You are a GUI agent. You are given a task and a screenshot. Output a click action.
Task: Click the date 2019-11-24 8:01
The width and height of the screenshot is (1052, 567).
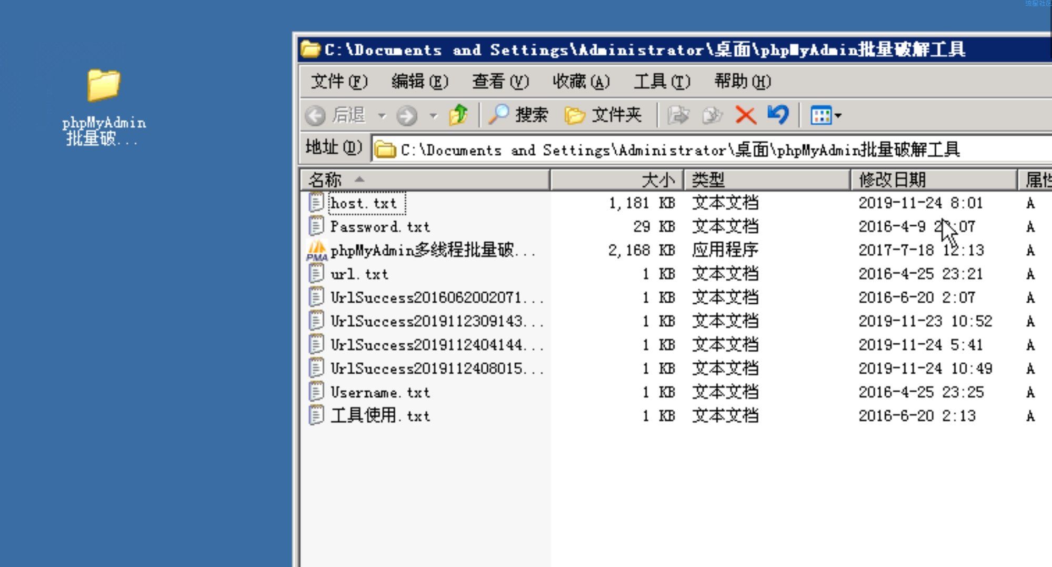point(920,203)
